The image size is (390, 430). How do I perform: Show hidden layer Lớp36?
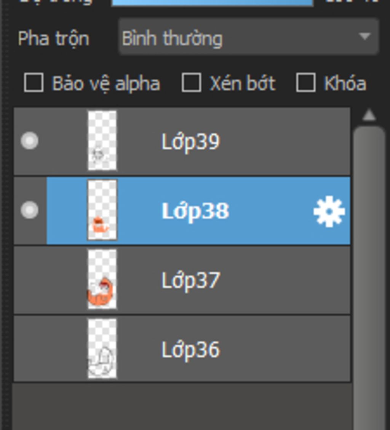pos(29,350)
